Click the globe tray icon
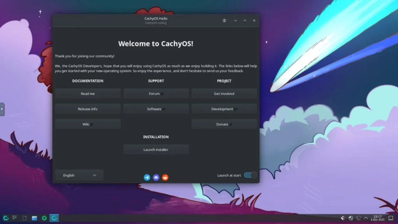This screenshot has height=224, width=398. point(351,218)
